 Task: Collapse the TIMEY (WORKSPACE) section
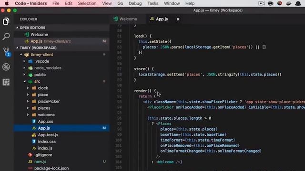point(17,47)
